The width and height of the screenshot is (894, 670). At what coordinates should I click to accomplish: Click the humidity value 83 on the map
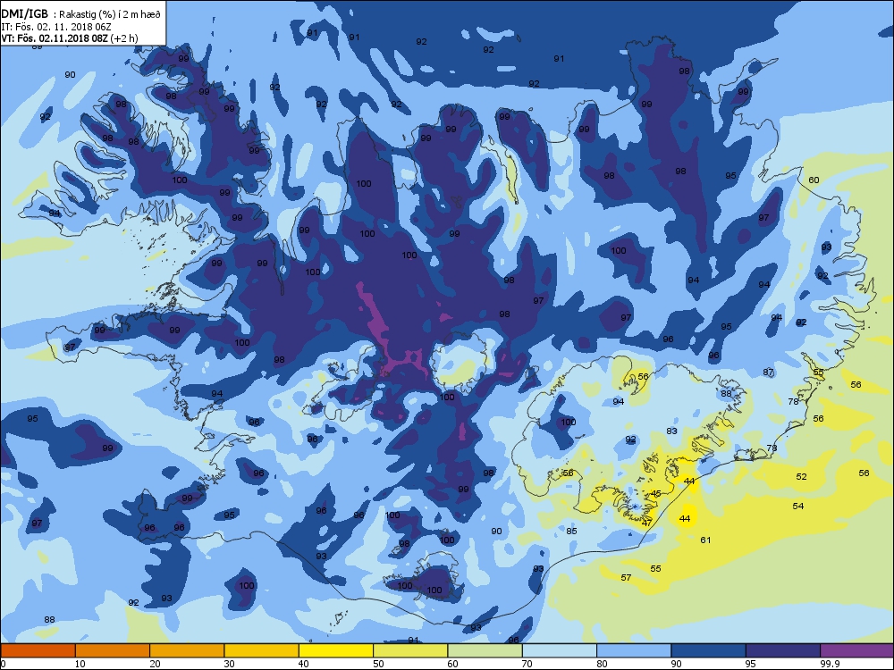pyautogui.click(x=671, y=431)
